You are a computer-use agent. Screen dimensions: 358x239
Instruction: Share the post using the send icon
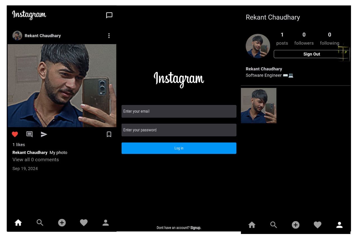44,134
